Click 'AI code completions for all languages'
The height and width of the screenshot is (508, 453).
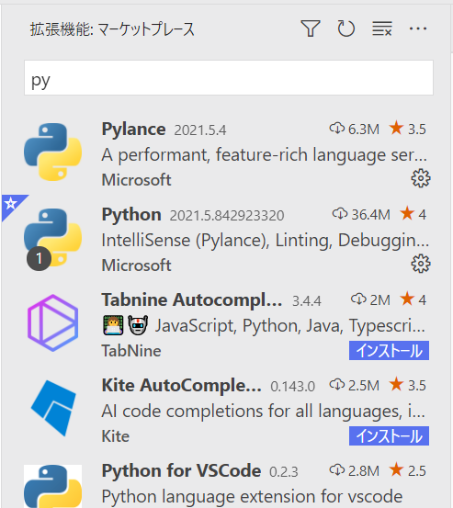click(263, 412)
